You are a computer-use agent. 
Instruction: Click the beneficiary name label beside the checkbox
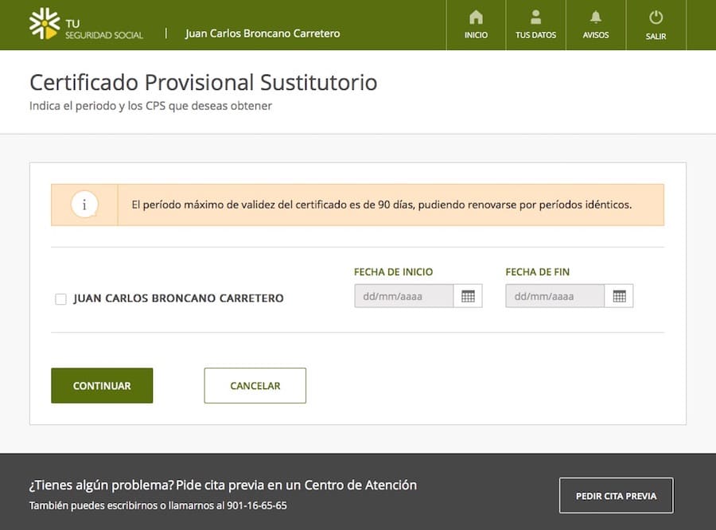(x=178, y=299)
